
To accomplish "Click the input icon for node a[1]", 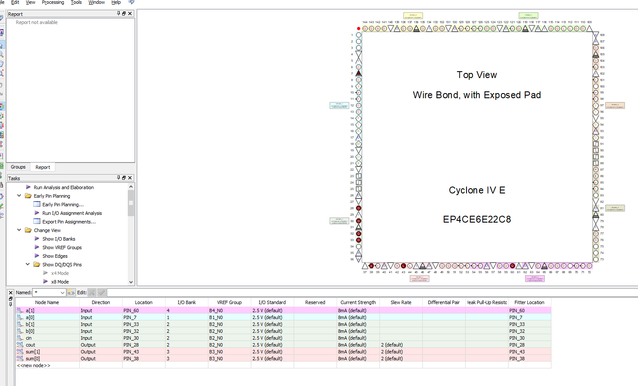I will [20, 310].
